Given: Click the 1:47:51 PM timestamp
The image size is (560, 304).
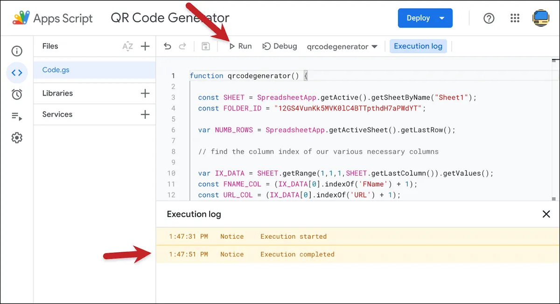Looking at the screenshot, I should (x=189, y=254).
